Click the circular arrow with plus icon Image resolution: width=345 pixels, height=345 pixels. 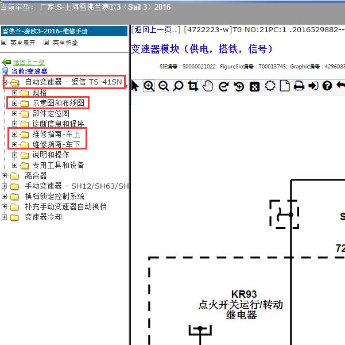[239, 86]
